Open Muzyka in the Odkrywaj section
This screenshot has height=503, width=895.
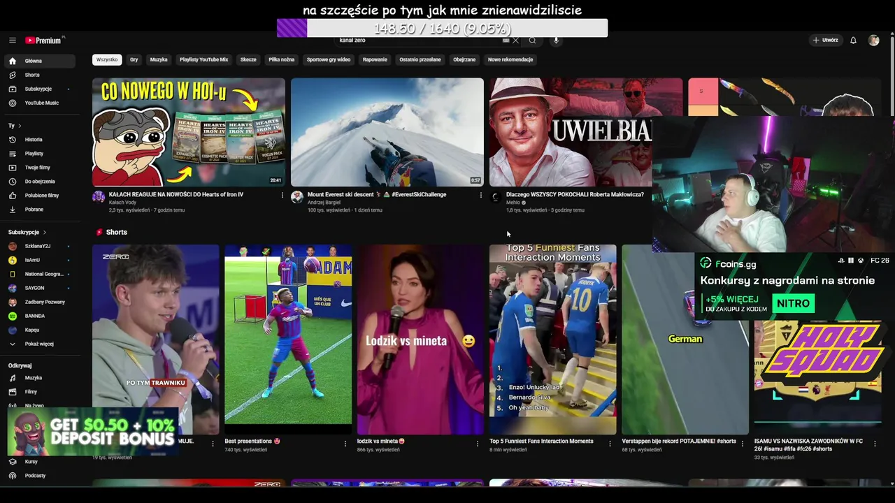41,378
